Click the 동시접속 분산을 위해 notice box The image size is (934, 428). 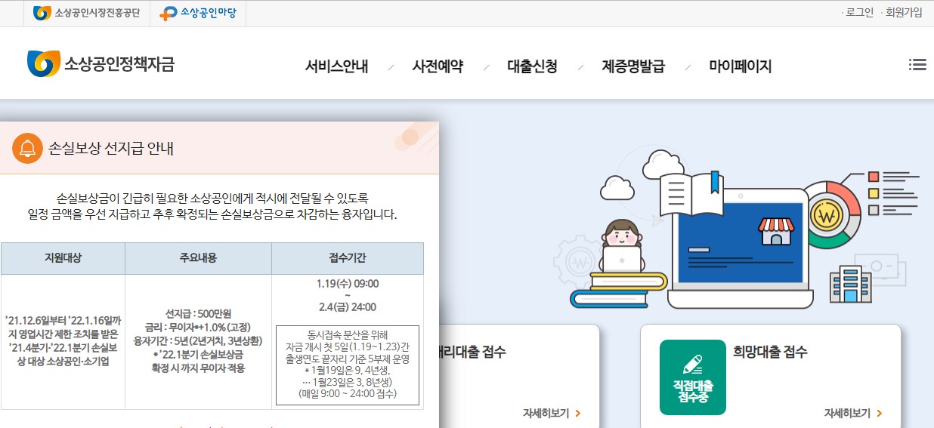pos(348,365)
